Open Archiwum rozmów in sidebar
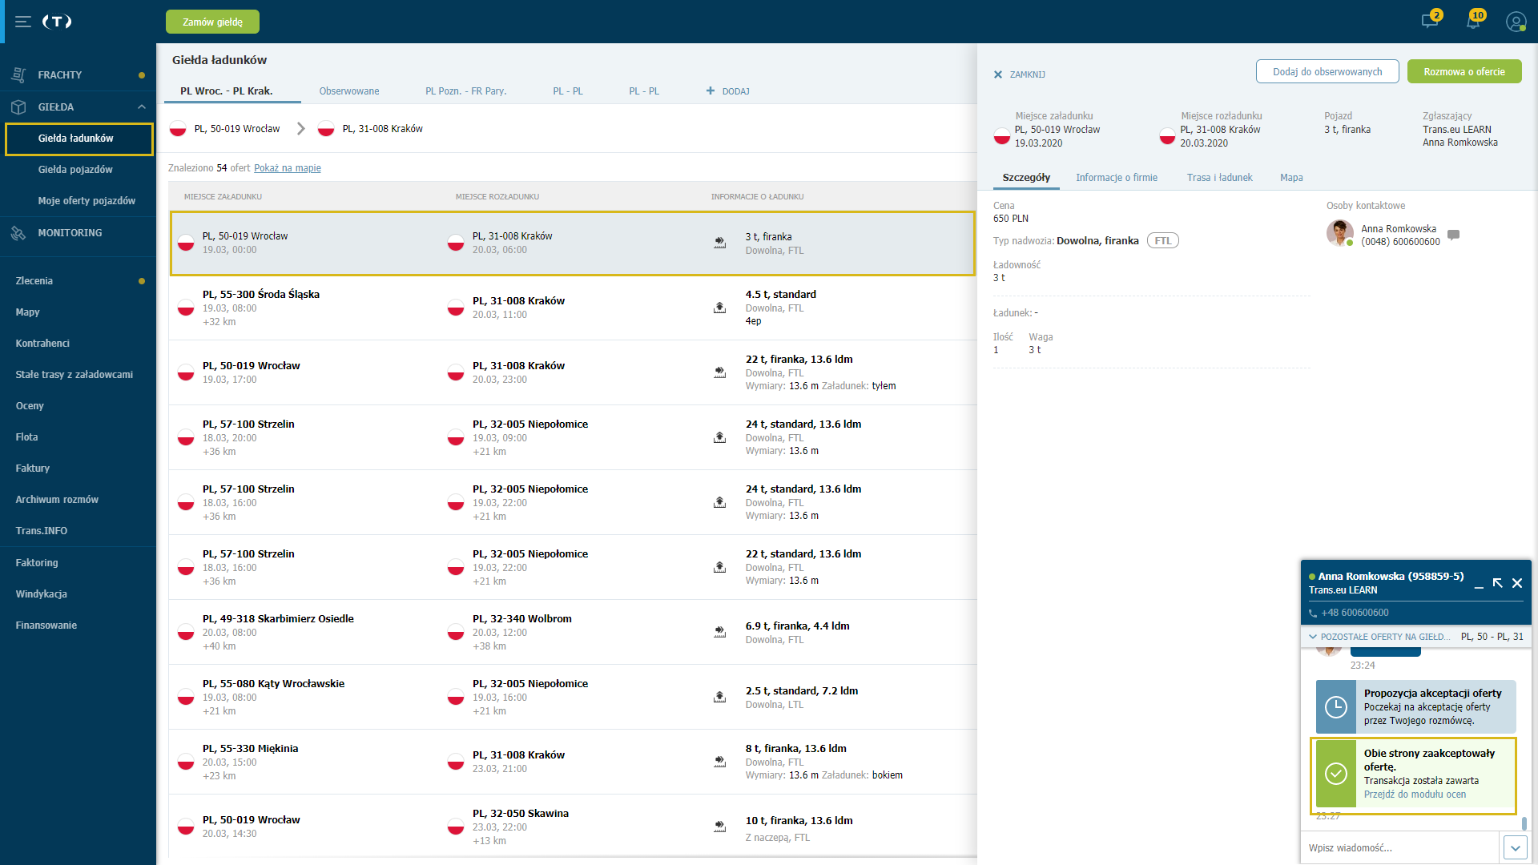The image size is (1538, 865). point(57,499)
